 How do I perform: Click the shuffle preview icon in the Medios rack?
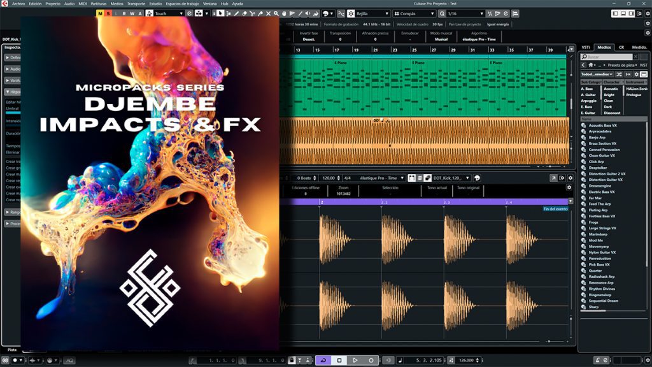[x=619, y=75]
